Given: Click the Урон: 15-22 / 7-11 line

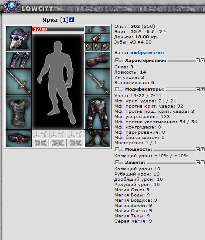Looking at the screenshot, I should [138, 96].
